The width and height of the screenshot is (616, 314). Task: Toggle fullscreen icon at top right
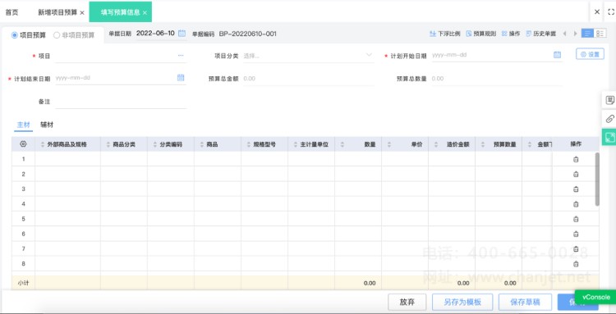coord(611,12)
